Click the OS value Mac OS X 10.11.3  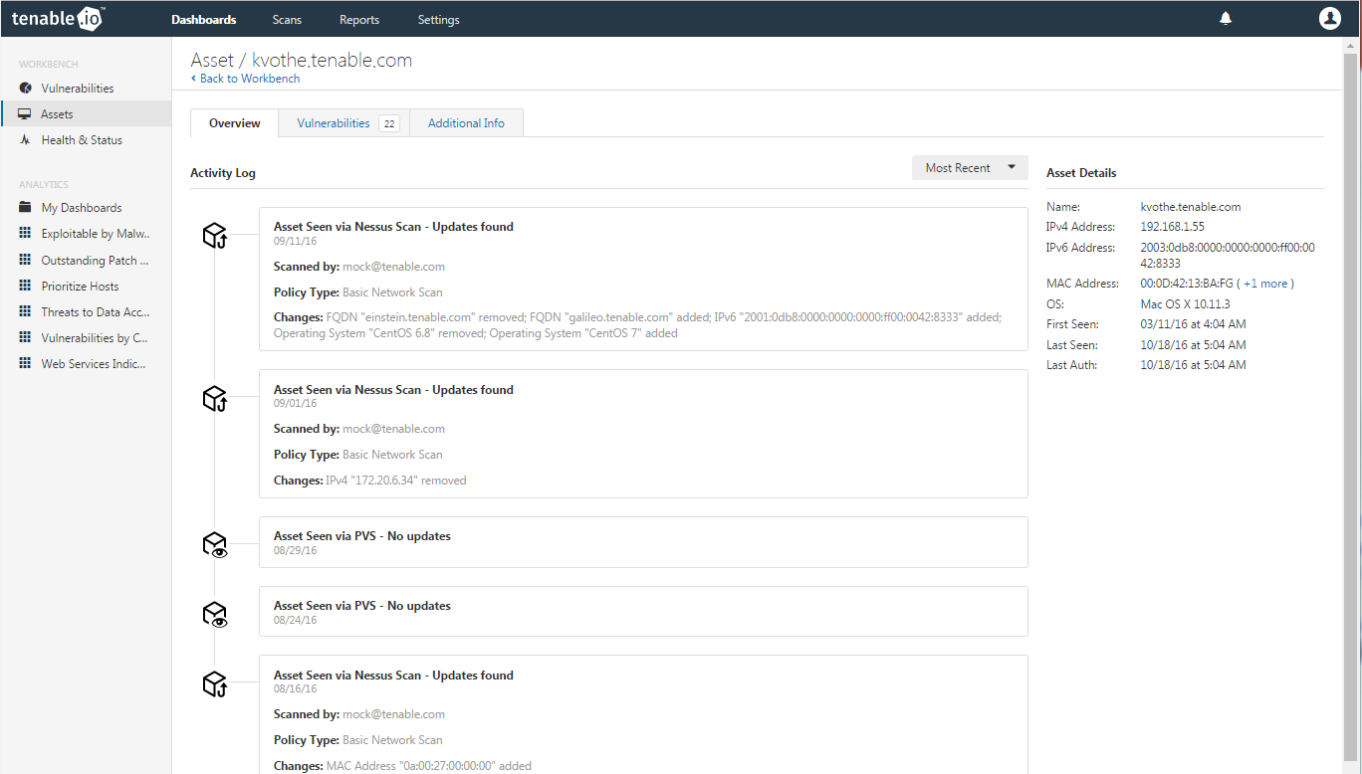point(1185,304)
